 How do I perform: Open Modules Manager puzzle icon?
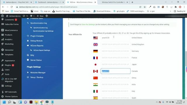(x=28, y=73)
